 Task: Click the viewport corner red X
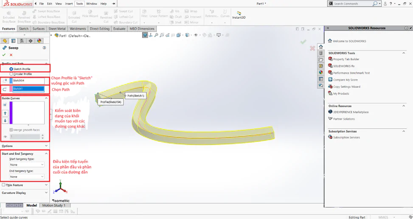coord(312,48)
